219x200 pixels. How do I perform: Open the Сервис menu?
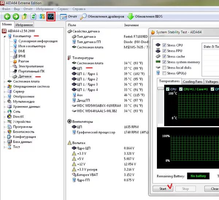click(x=63, y=9)
